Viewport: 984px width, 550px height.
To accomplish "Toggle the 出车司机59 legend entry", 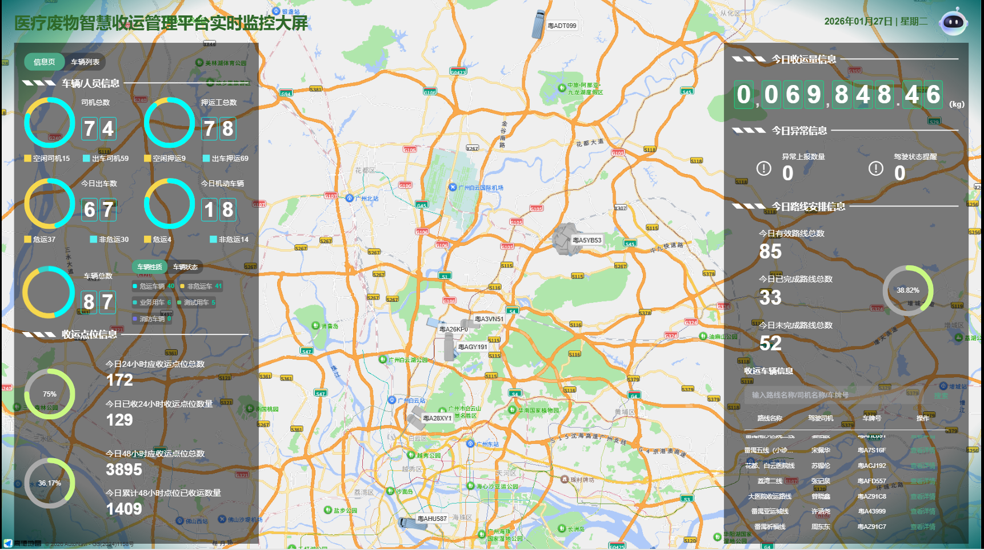I will click(x=106, y=159).
